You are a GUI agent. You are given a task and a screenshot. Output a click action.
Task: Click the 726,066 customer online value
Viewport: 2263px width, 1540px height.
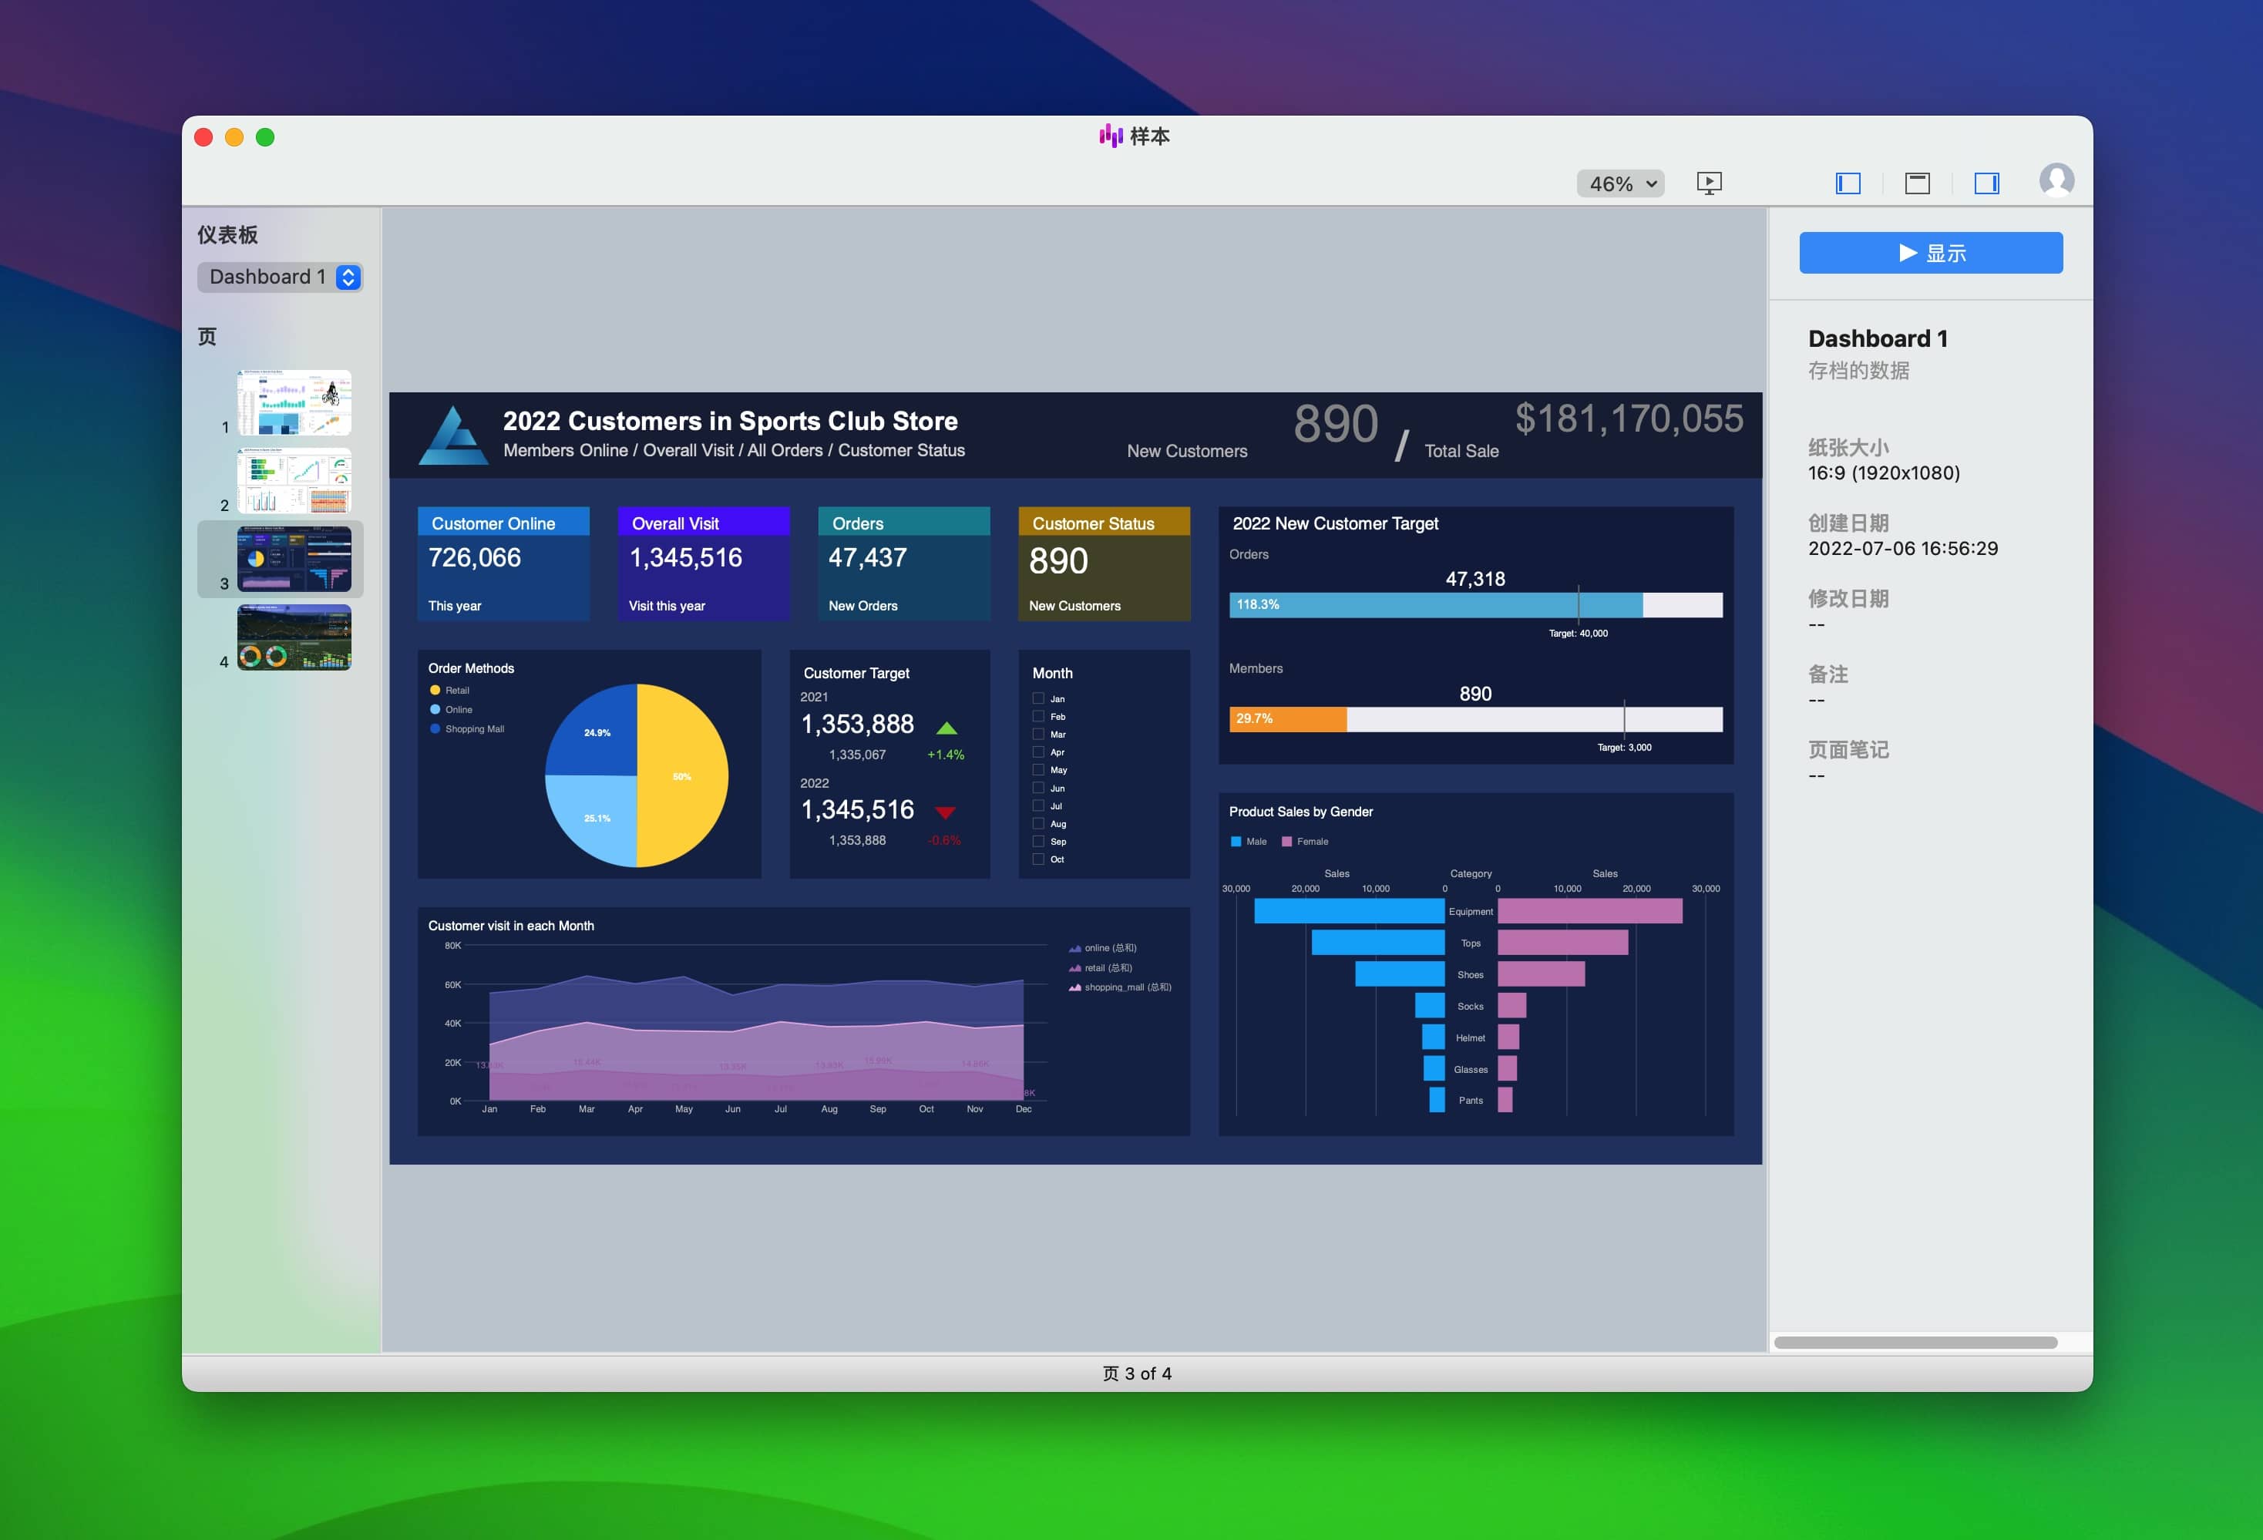tap(476, 558)
